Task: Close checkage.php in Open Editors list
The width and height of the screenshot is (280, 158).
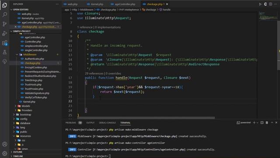Action: (x=16, y=27)
